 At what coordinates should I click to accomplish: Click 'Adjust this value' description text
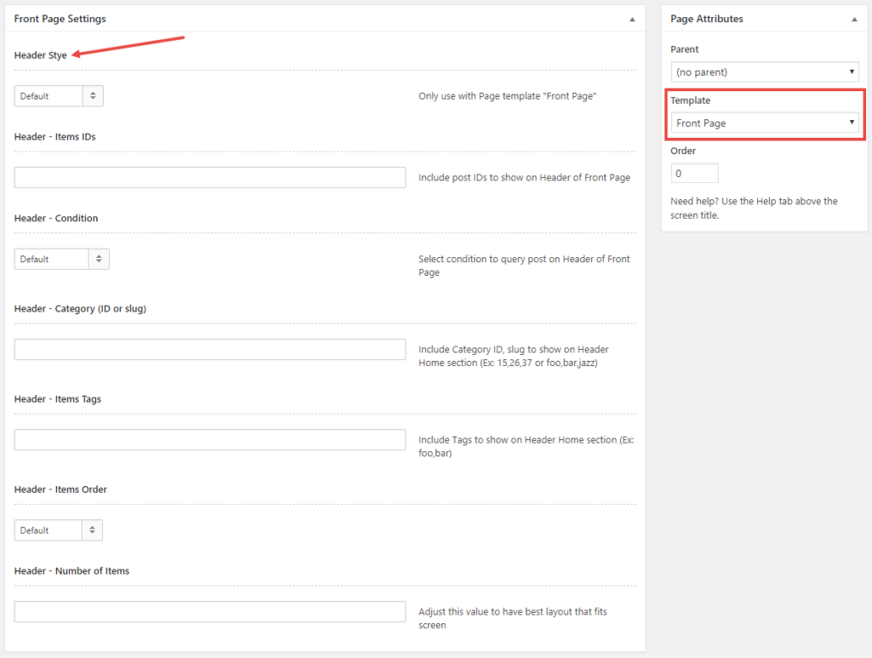coord(513,618)
